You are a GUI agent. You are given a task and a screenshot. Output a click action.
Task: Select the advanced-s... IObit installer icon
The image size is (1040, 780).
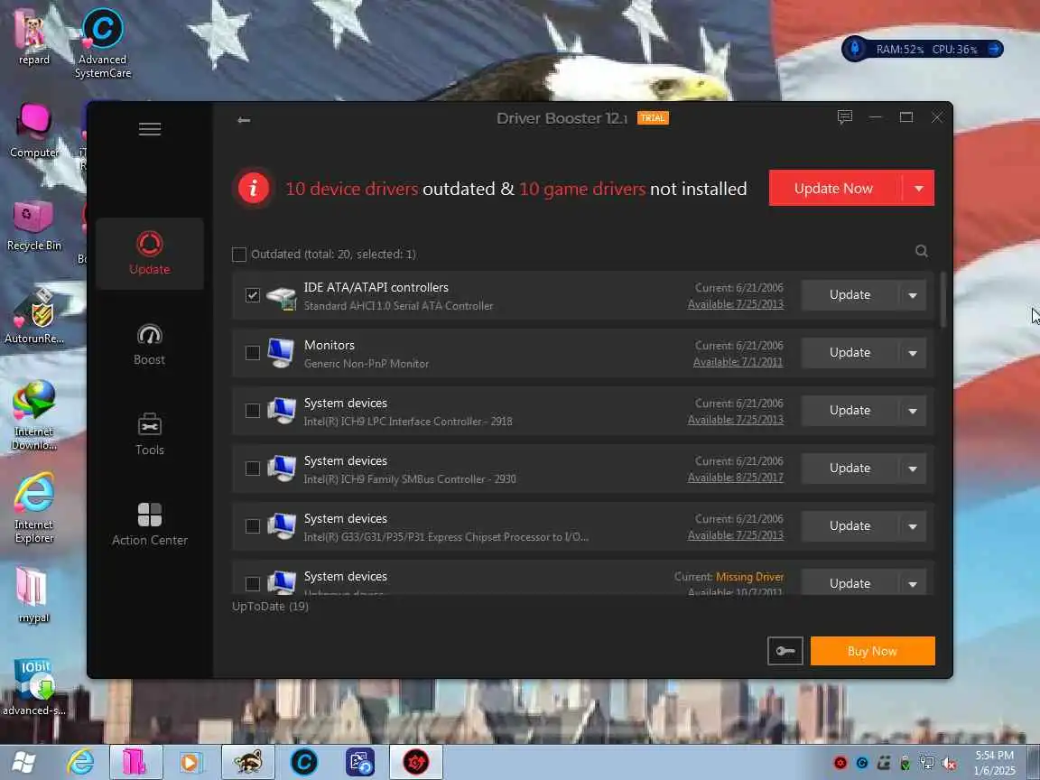[x=33, y=686]
